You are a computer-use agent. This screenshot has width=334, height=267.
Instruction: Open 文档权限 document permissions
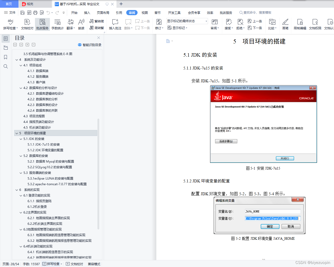tap(315, 24)
